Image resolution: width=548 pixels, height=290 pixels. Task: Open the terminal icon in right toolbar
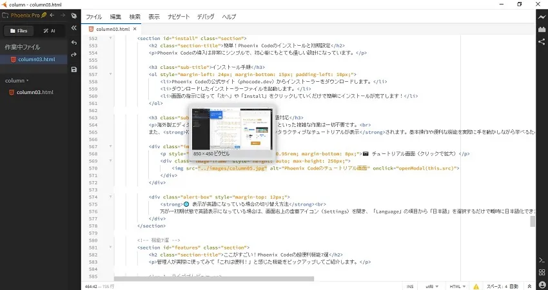[542, 260]
